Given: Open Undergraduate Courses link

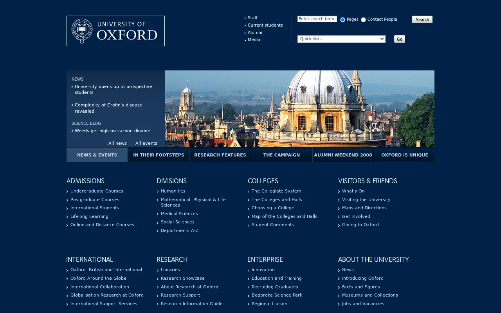Looking at the screenshot, I should [97, 191].
